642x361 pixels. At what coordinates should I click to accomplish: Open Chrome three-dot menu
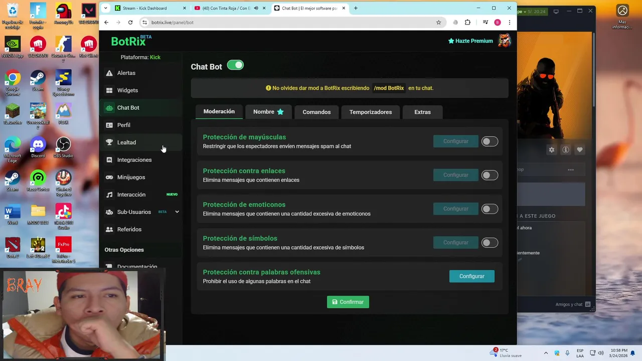pyautogui.click(x=509, y=22)
